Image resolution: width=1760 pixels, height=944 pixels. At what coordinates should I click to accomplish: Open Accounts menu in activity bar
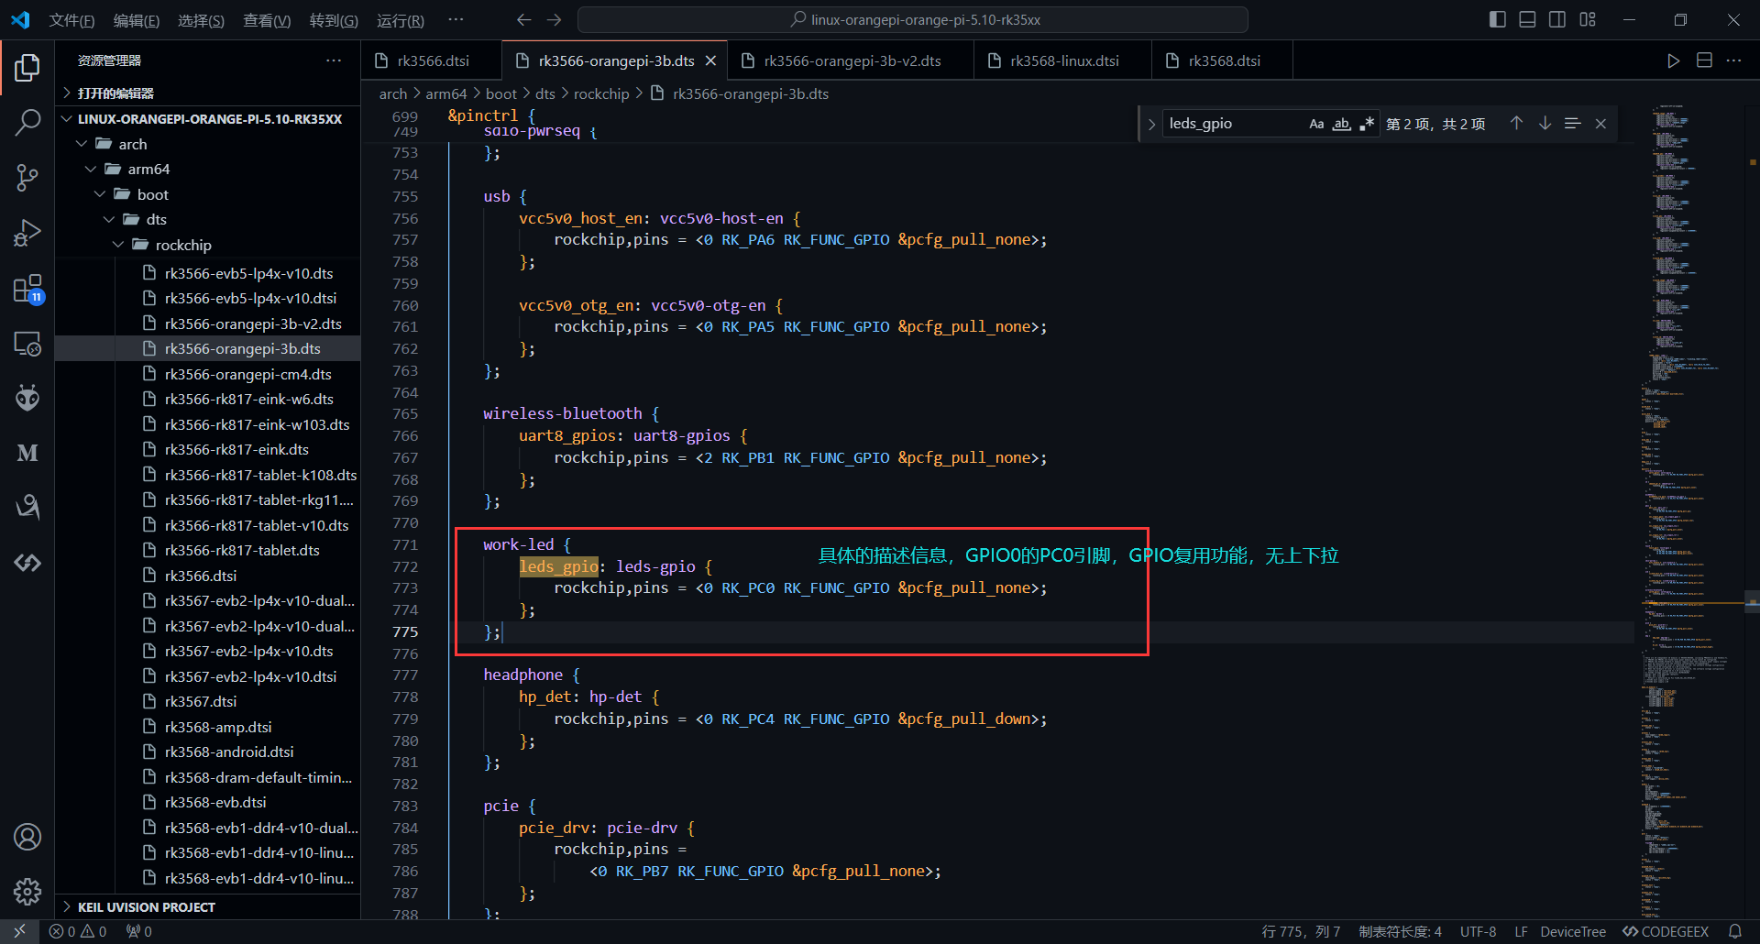[27, 837]
